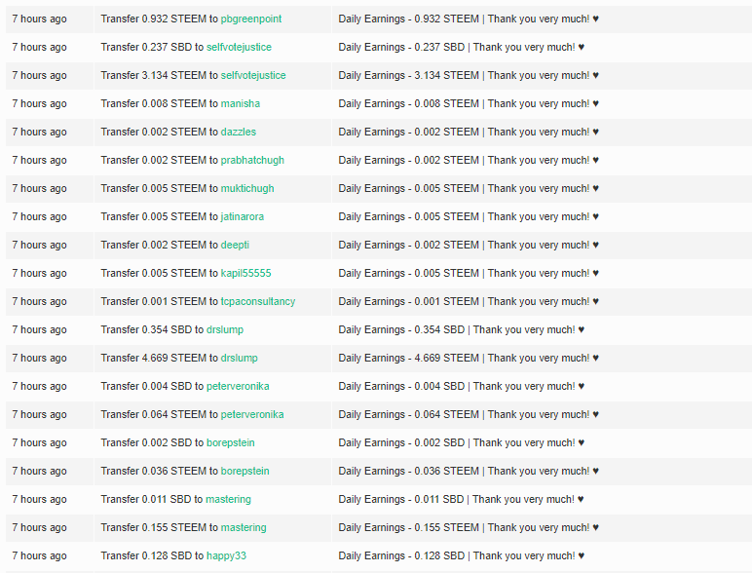752x573 pixels.
Task: Open the muktichugh profile link
Action: tap(247, 189)
